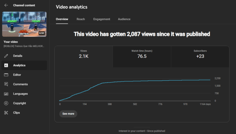Viewport: 236px width, 134px height.
Task: Click the Comments icon in sidebar
Action: (x=6, y=84)
